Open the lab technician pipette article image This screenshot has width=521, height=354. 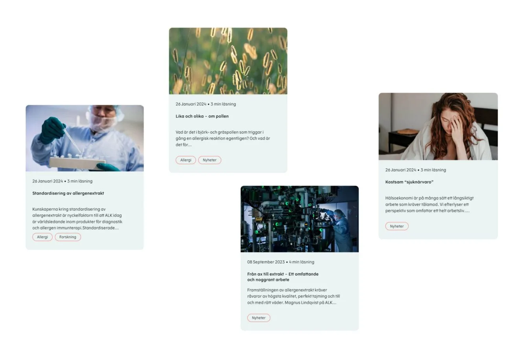(84, 138)
